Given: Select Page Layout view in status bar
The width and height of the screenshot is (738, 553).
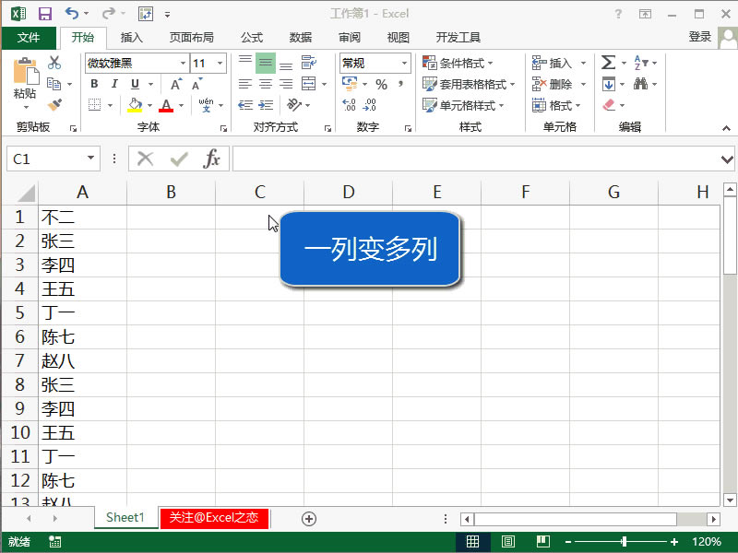Looking at the screenshot, I should 508,541.
